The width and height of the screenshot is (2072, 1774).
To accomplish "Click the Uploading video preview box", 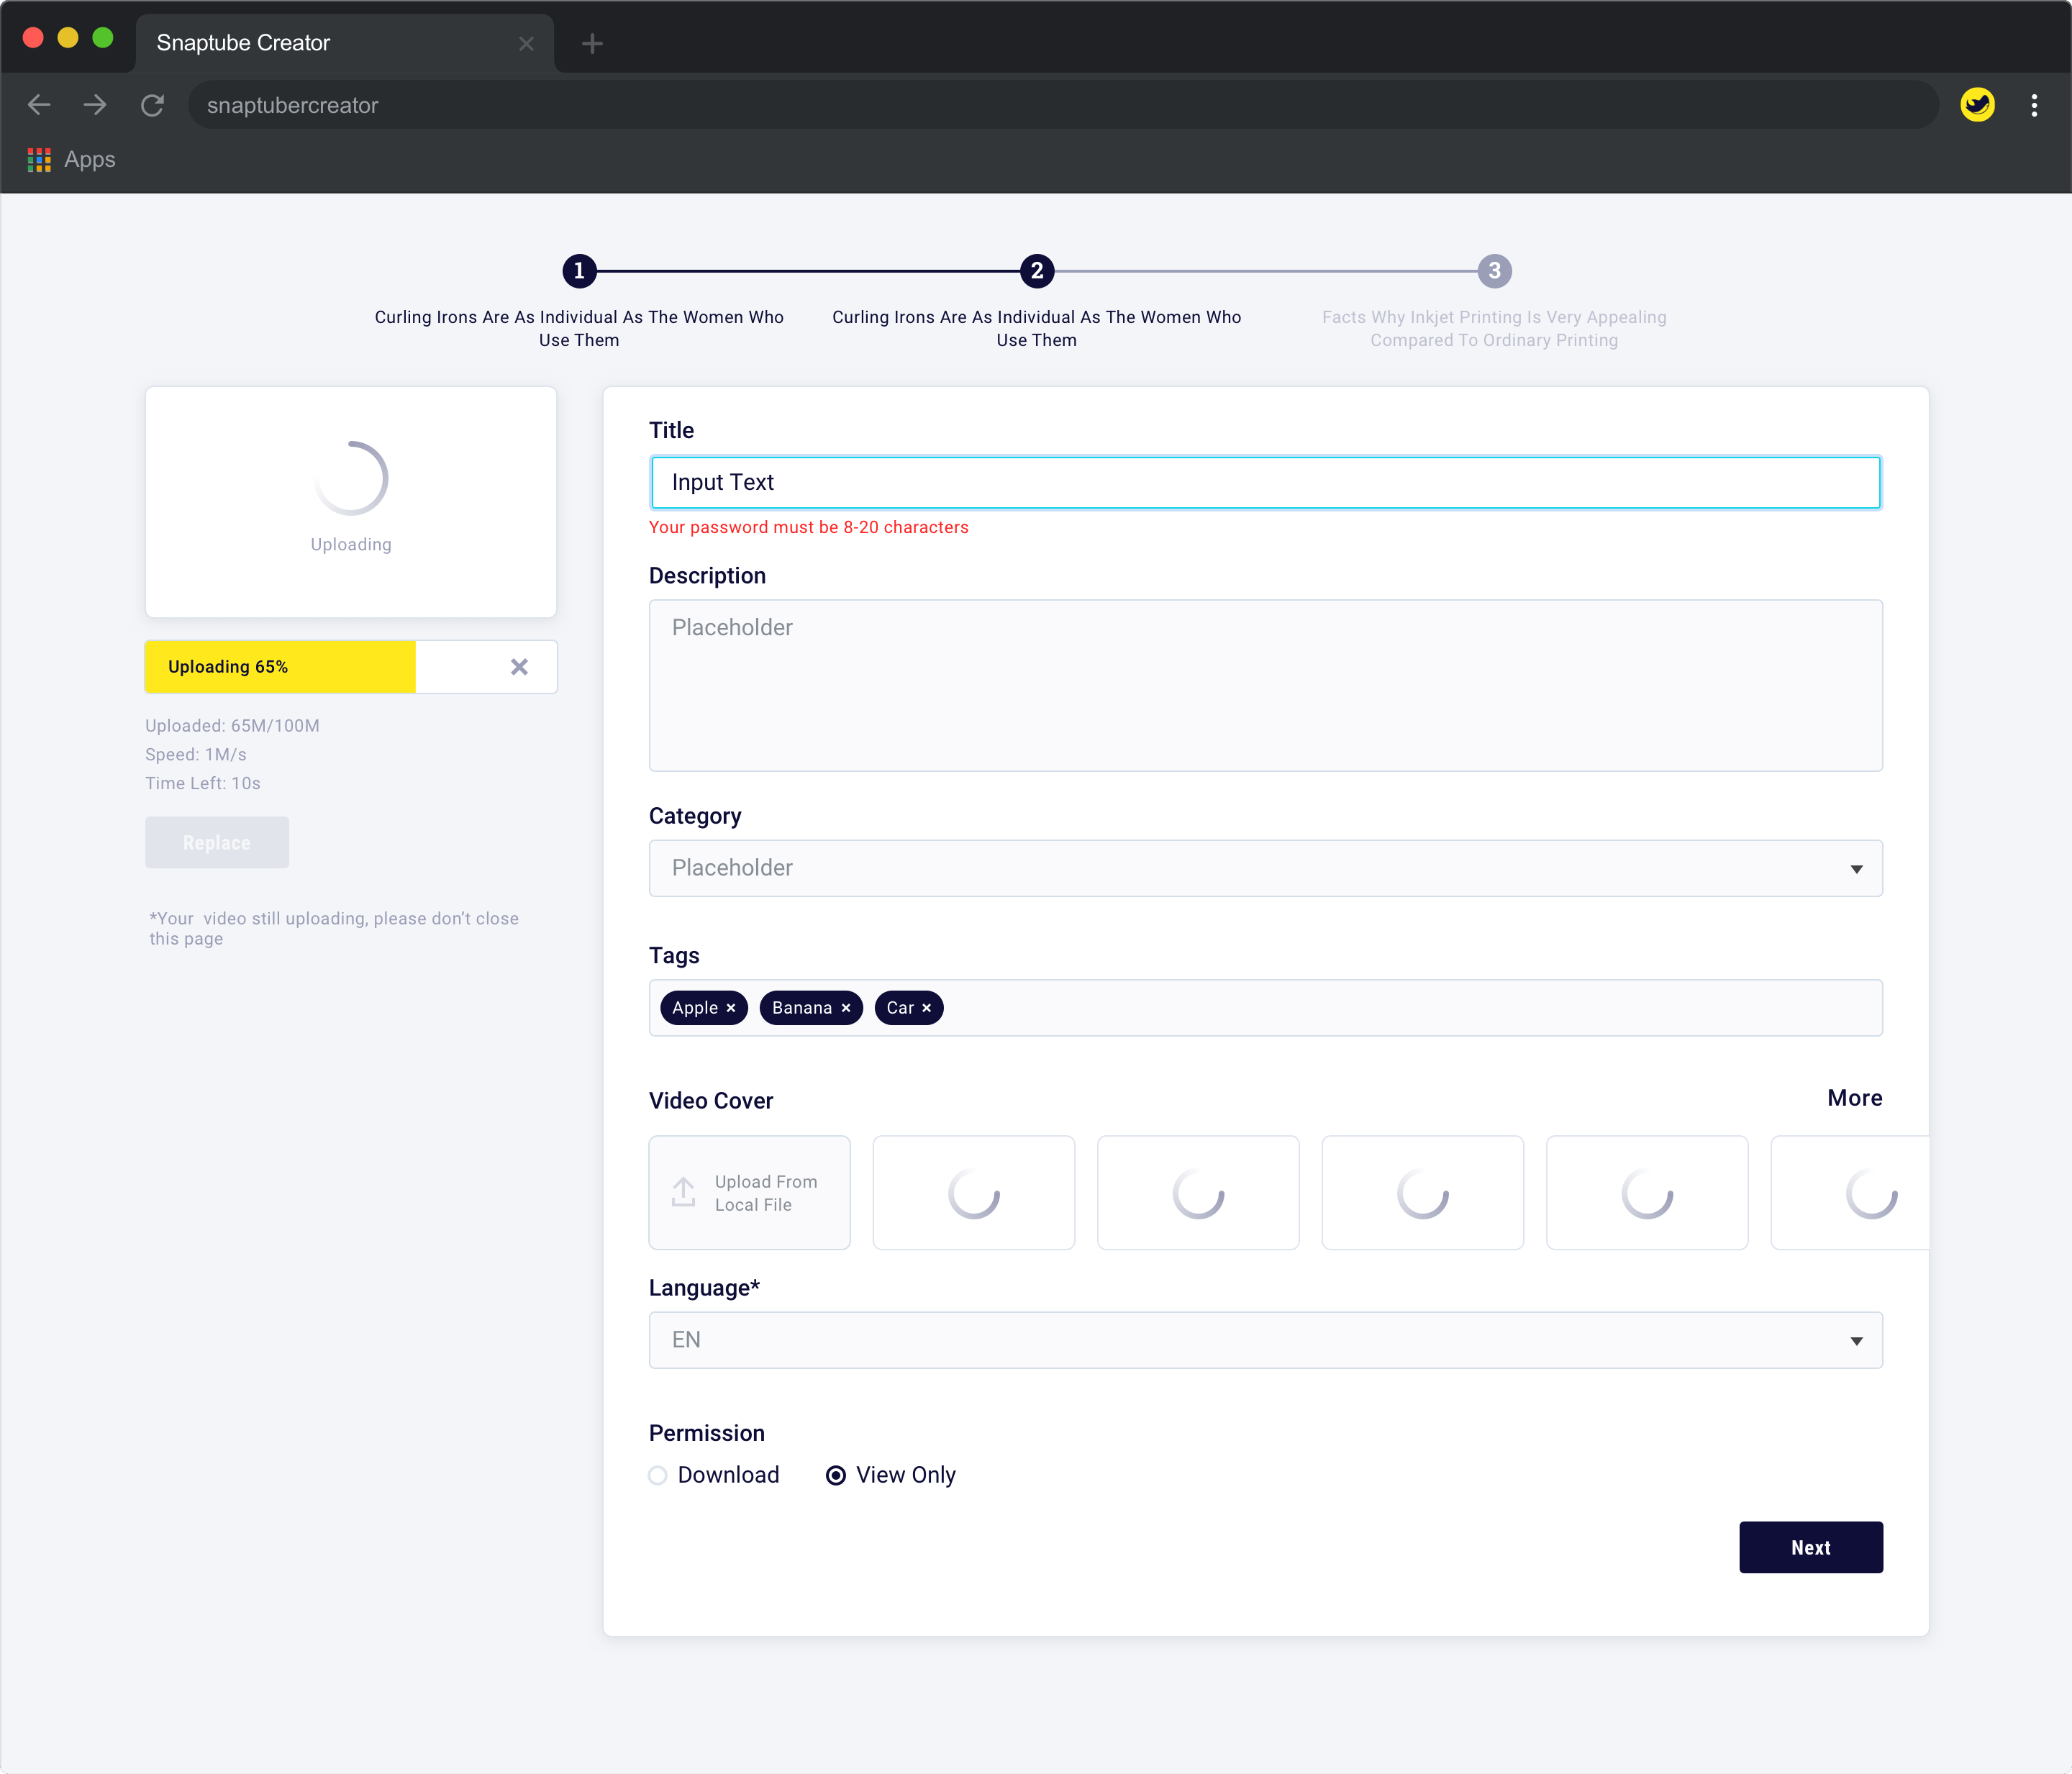I will coord(351,502).
